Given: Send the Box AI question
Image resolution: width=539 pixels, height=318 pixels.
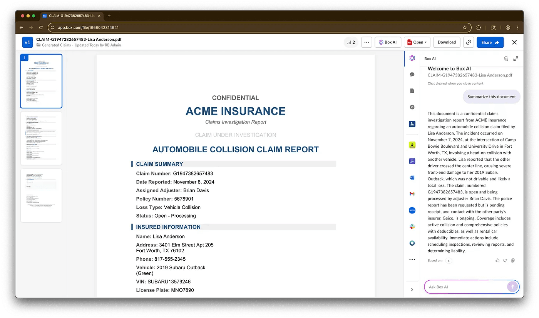Looking at the screenshot, I should (512, 287).
